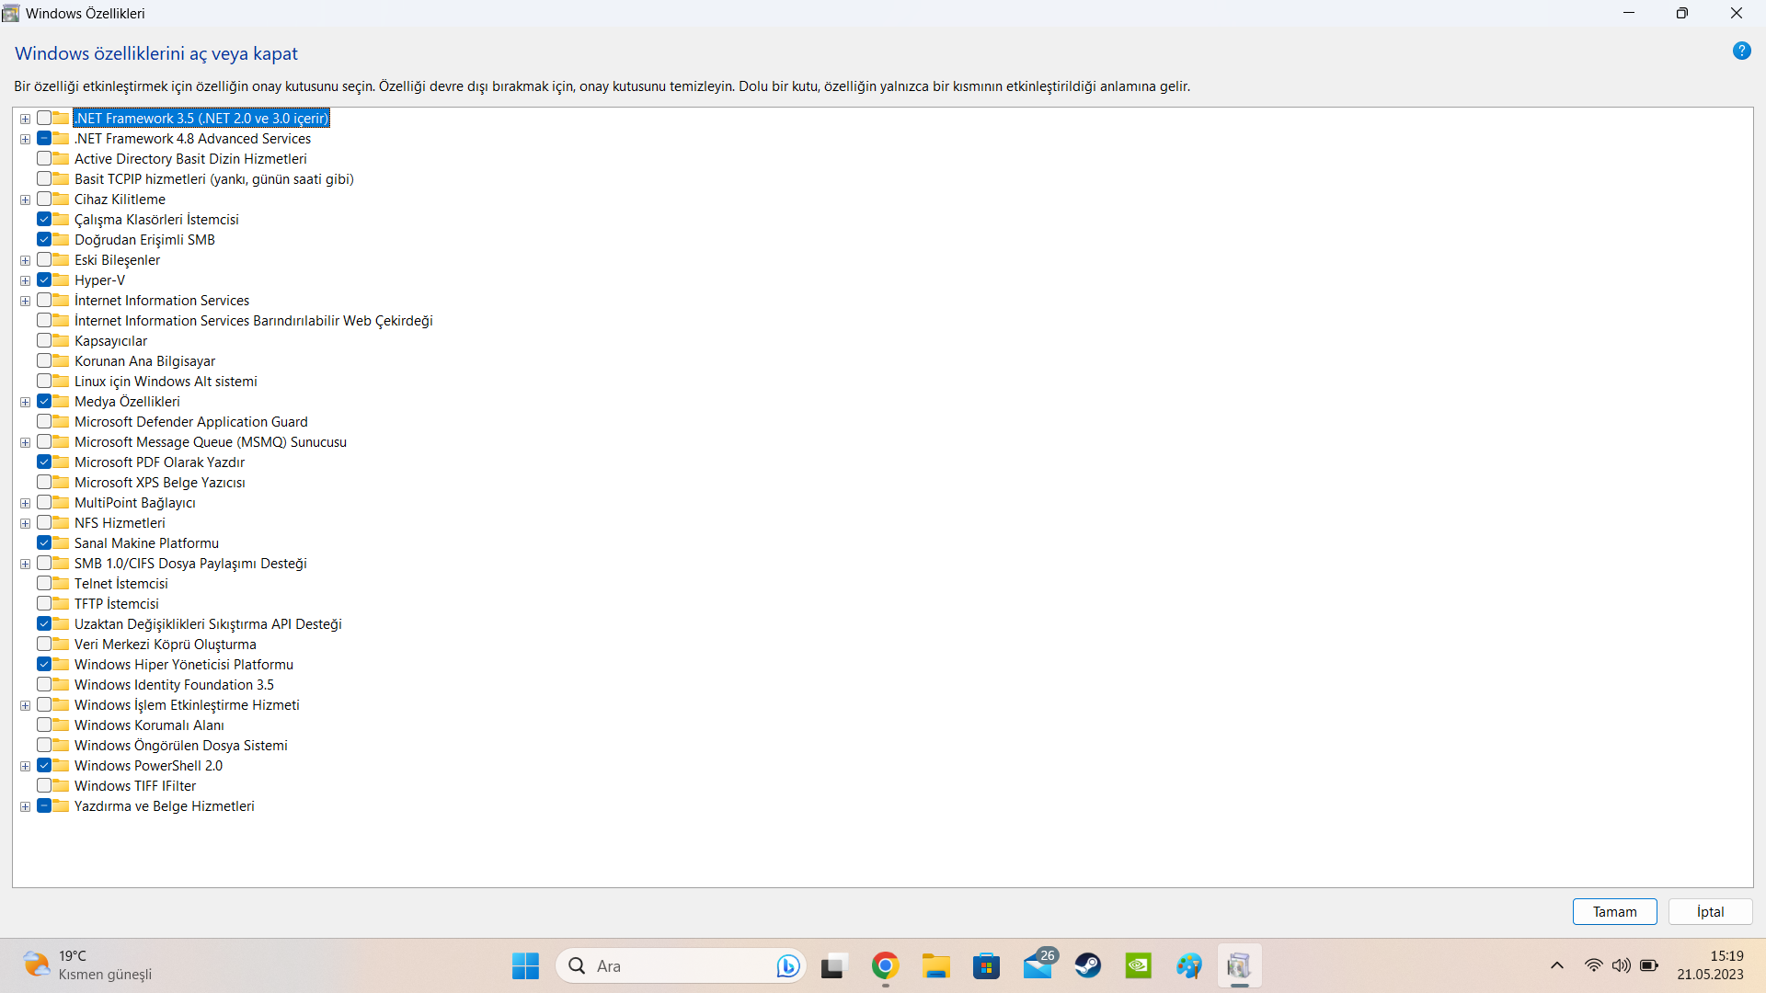
Task: Expand the Internet Information Services node
Action: tap(26, 301)
